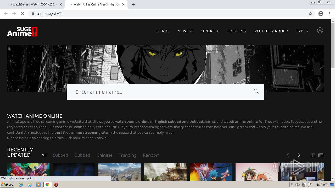Open the desert battle anime thumbnail
The width and height of the screenshot is (335, 188).
120,172
